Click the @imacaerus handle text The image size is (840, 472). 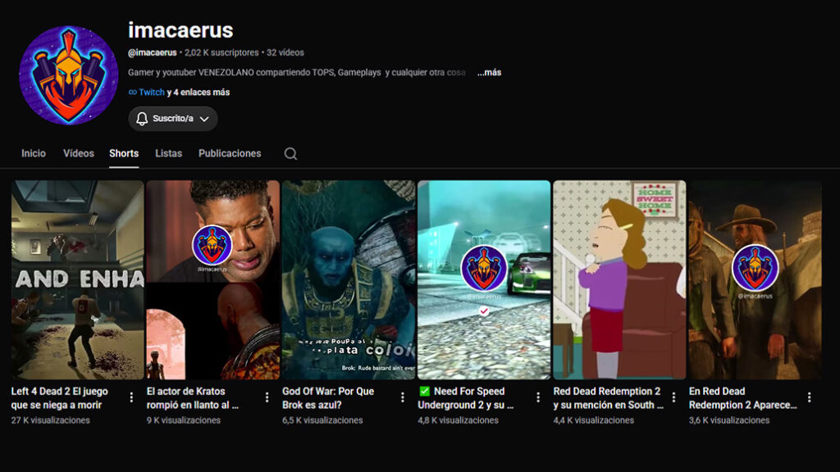pyautogui.click(x=152, y=52)
